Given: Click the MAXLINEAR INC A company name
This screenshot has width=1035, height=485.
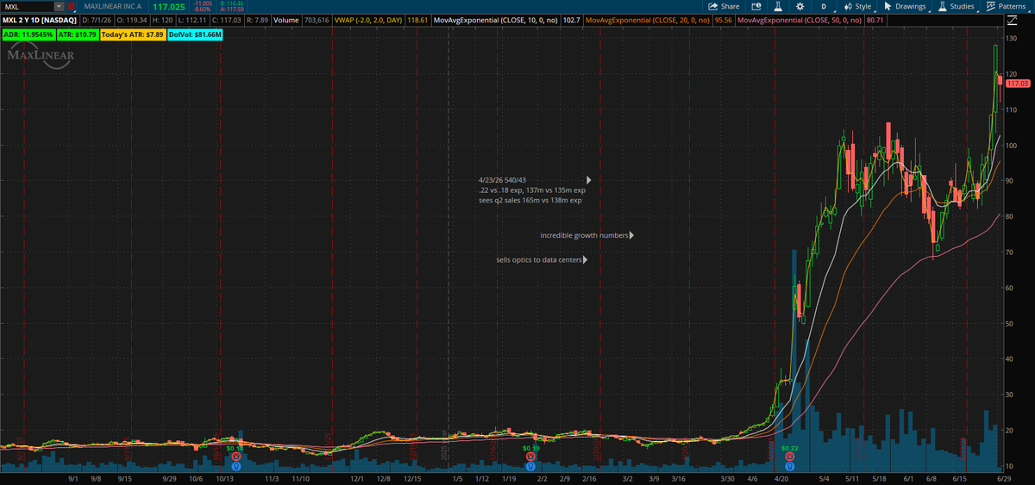Looking at the screenshot, I should tap(115, 7).
